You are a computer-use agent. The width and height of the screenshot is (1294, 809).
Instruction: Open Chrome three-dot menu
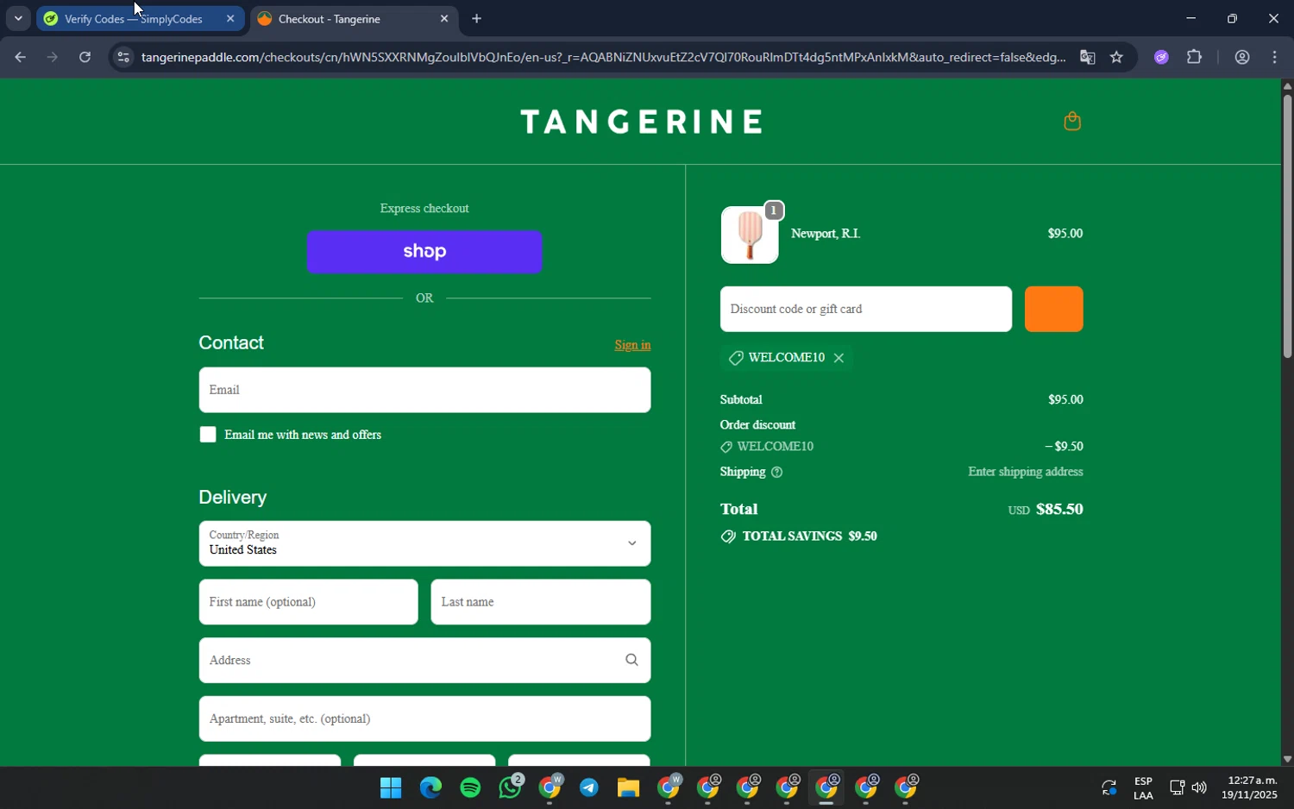point(1275,58)
